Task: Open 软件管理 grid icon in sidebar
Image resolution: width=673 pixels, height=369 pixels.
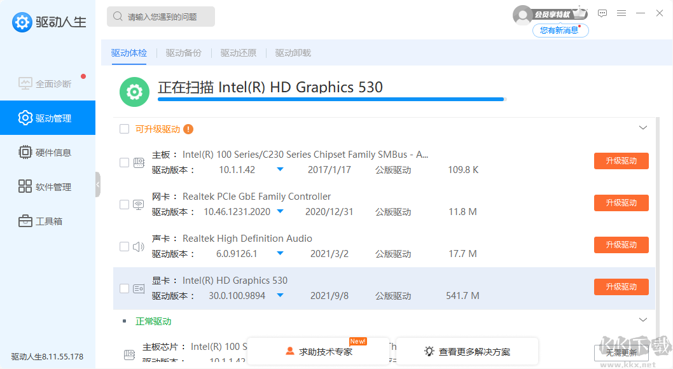Action: point(25,187)
